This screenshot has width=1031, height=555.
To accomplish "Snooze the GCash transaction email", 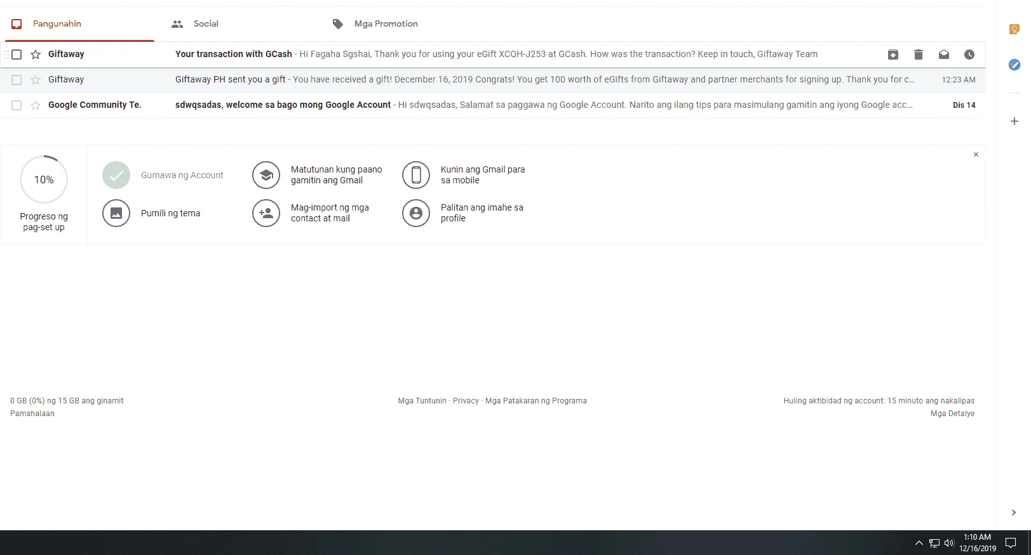I will (969, 55).
